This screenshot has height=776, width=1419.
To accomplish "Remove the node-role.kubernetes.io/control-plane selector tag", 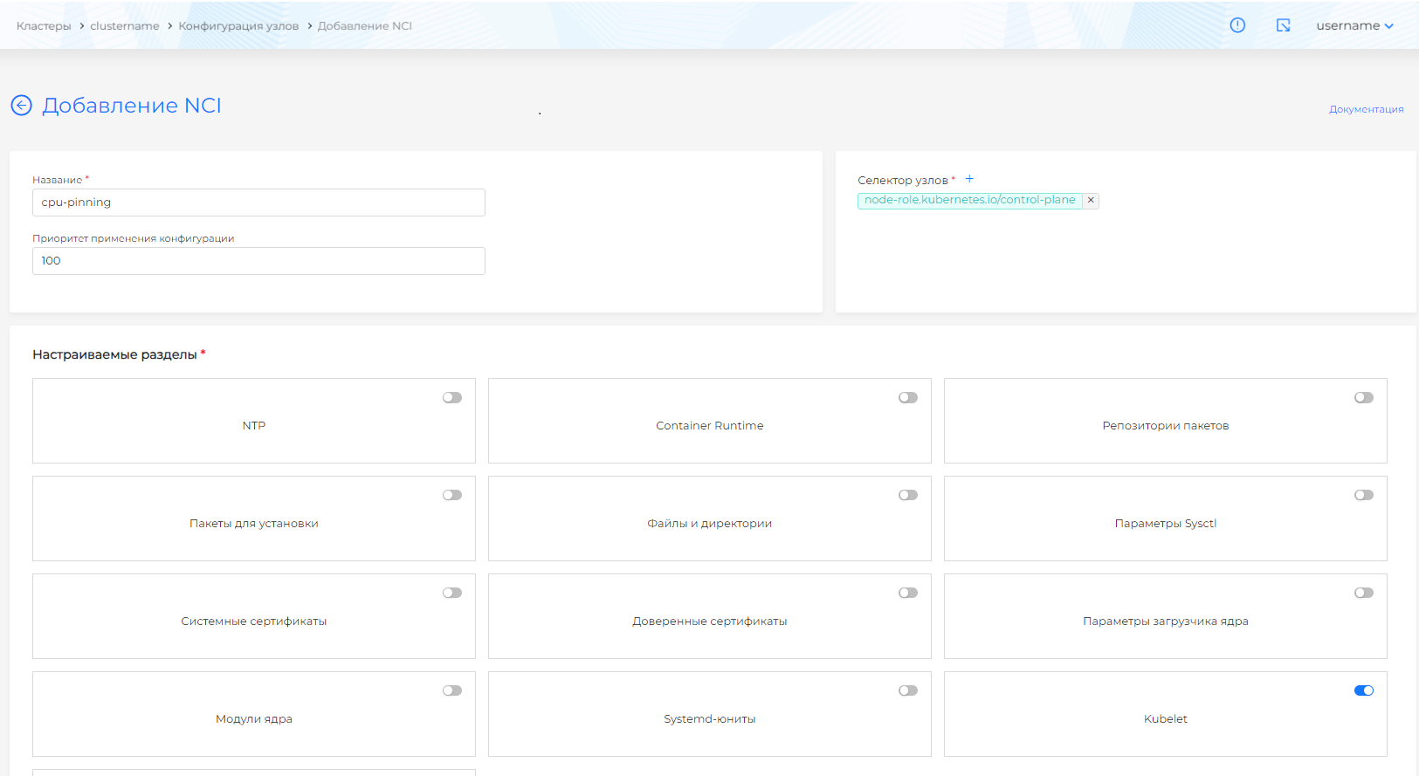I will [1091, 200].
